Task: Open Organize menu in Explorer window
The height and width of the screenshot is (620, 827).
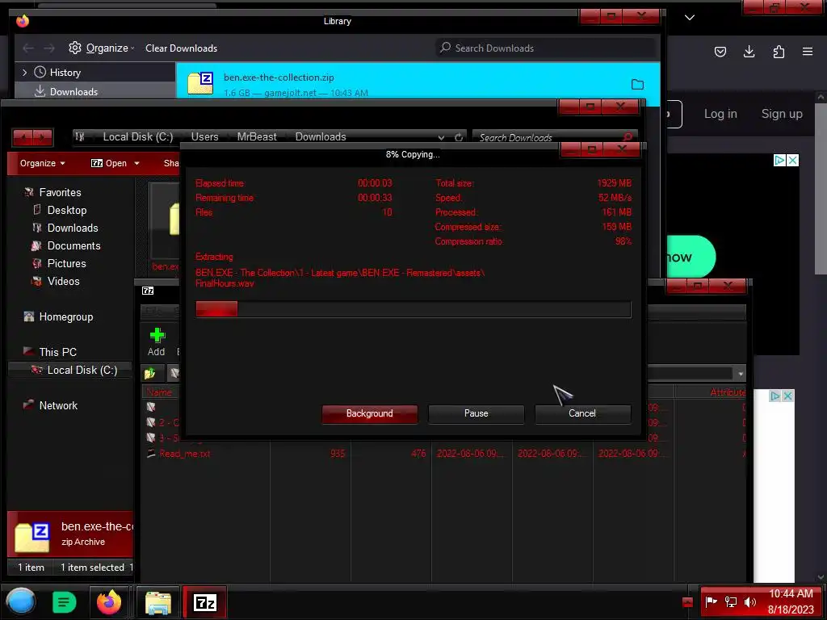Action: pyautogui.click(x=42, y=163)
